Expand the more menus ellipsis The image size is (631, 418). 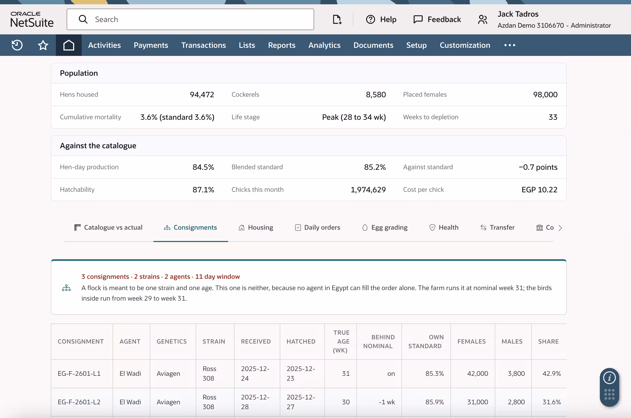510,45
